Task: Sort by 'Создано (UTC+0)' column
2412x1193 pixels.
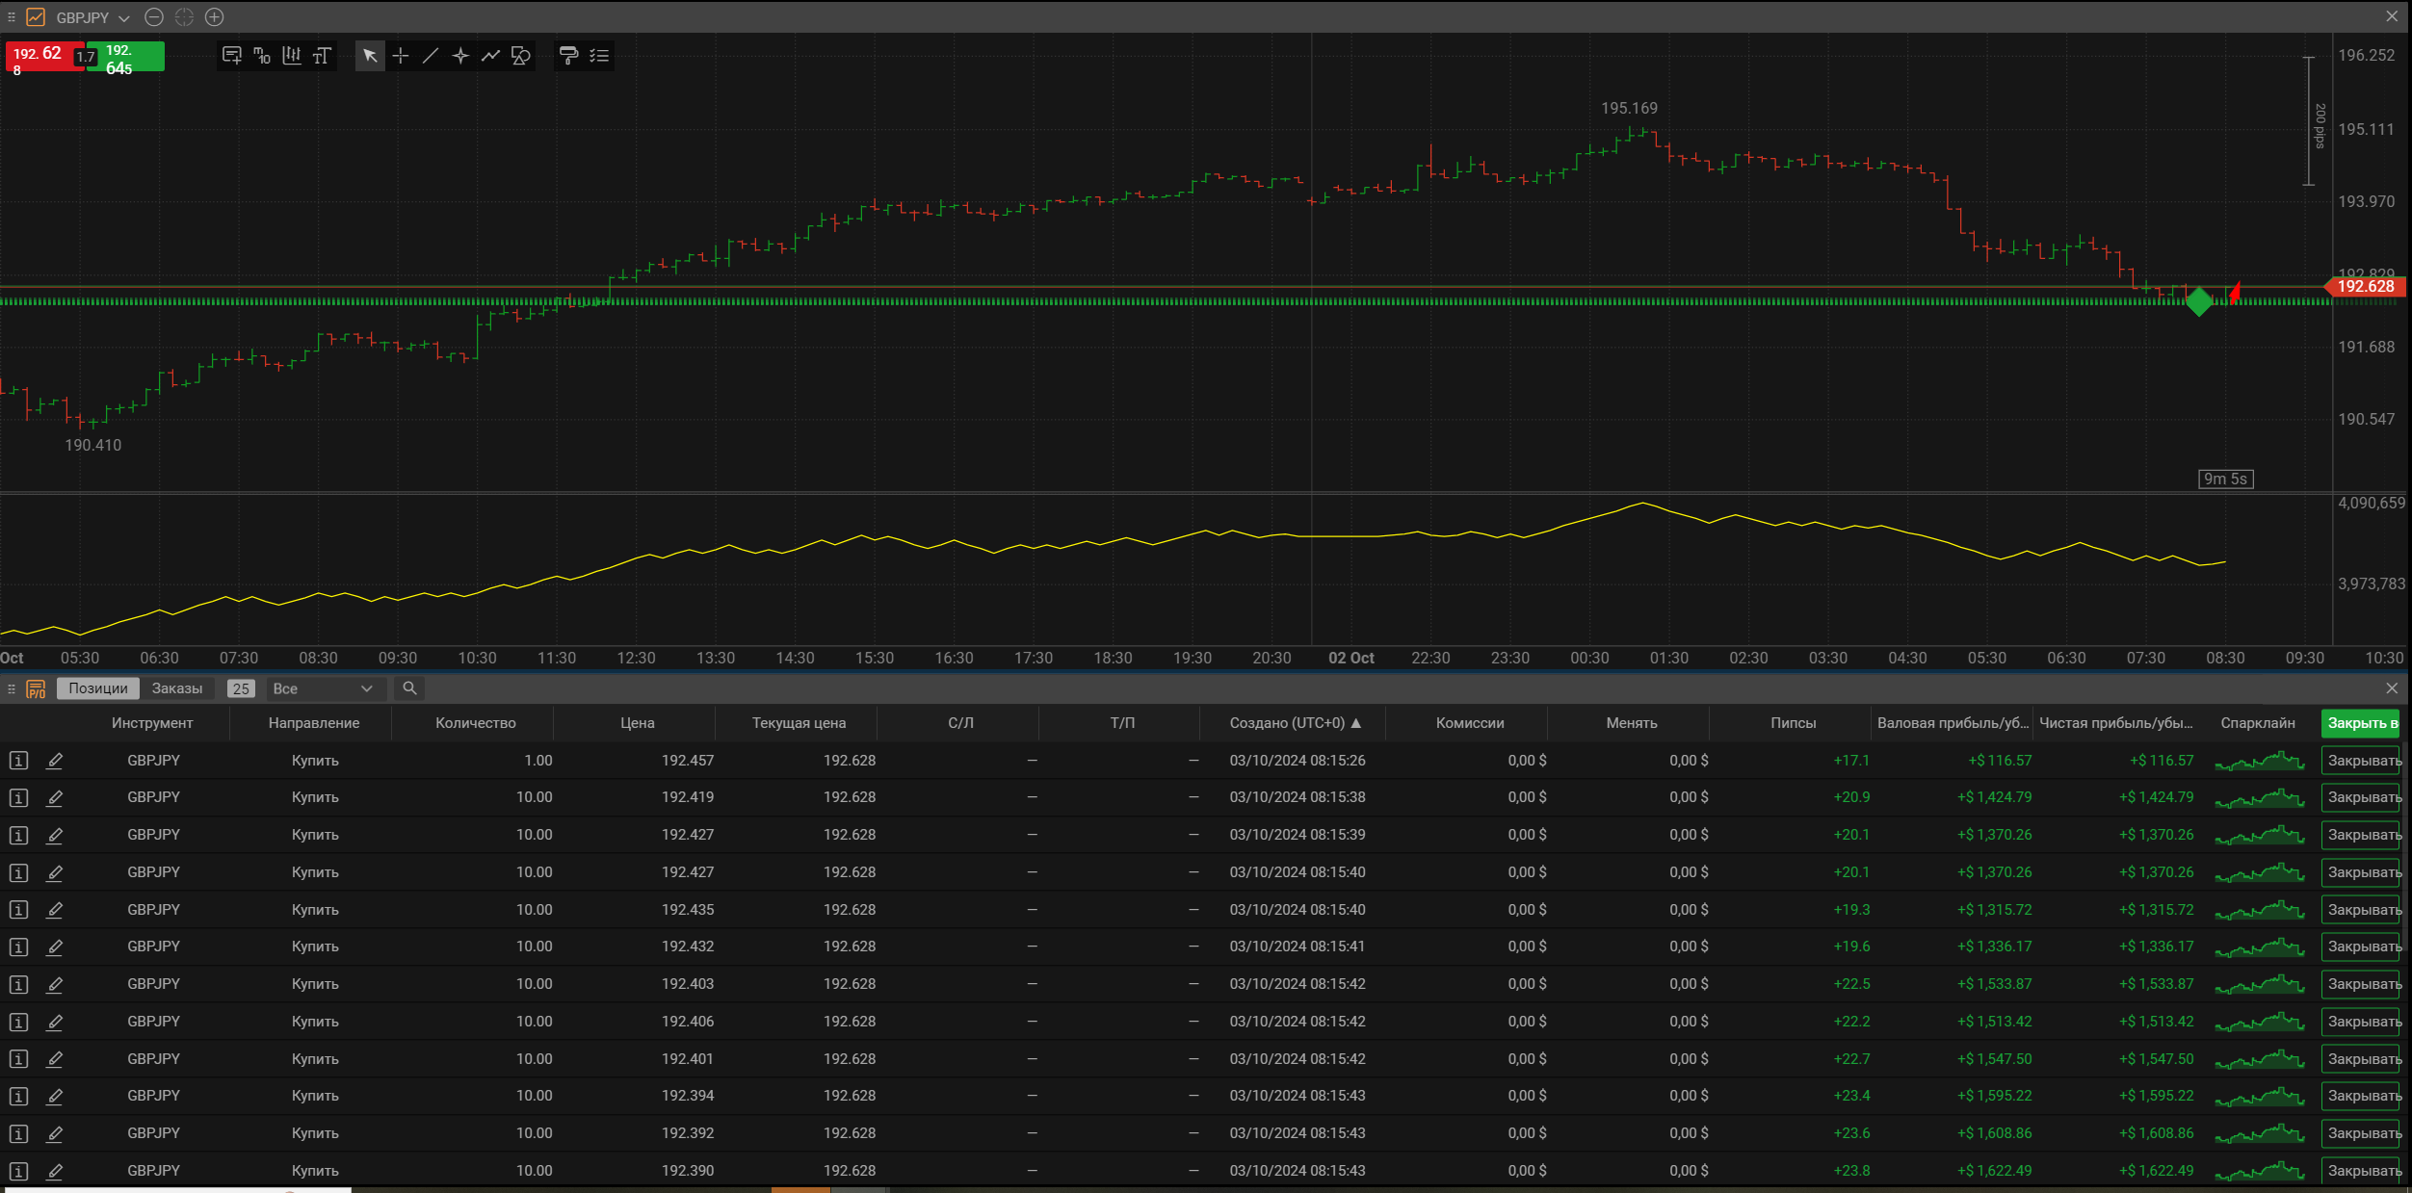Action: click(x=1295, y=723)
